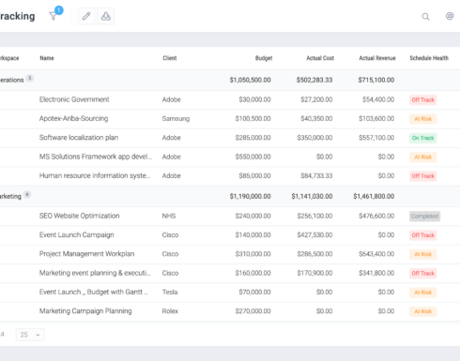Open the Software localization plan project
The image size is (460, 361).
79,138
